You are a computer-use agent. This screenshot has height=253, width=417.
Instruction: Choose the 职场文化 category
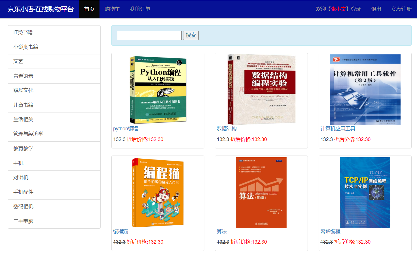click(x=54, y=91)
